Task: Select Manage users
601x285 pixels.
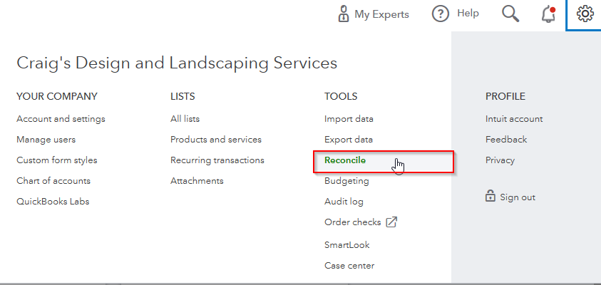Action: pos(46,140)
